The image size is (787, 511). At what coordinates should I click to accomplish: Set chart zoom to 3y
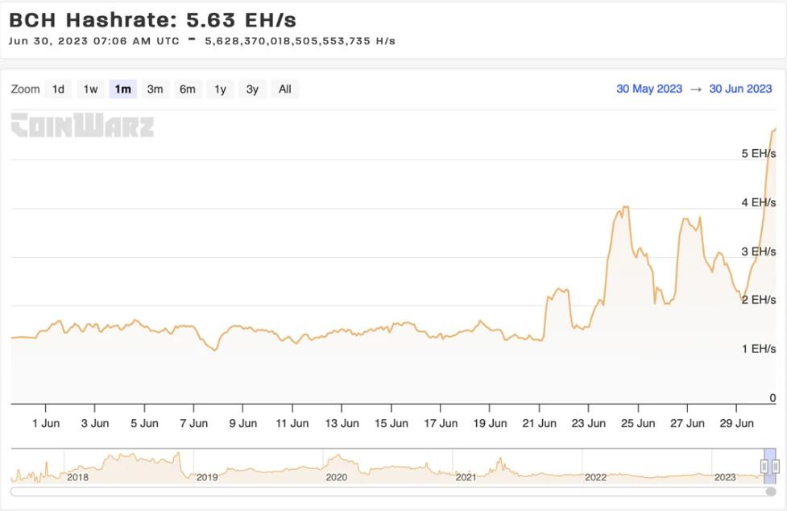click(x=252, y=89)
